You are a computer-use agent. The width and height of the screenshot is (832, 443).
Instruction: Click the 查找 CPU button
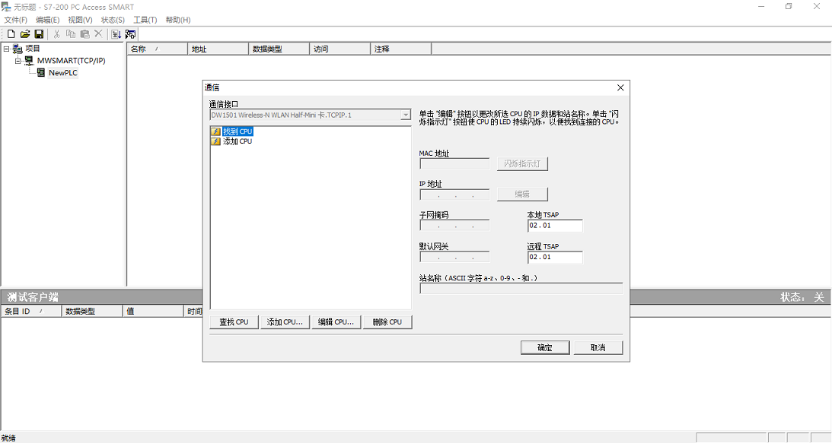(x=233, y=321)
